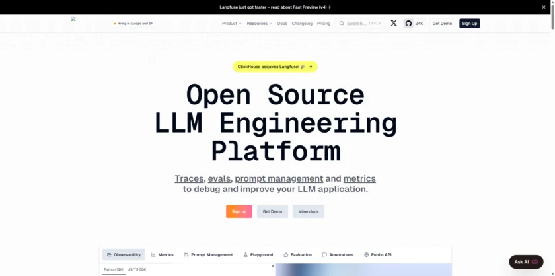The width and height of the screenshot is (555, 276).
Task: Click the ClickHouse acquires Langfuse badge
Action: pyautogui.click(x=275, y=67)
